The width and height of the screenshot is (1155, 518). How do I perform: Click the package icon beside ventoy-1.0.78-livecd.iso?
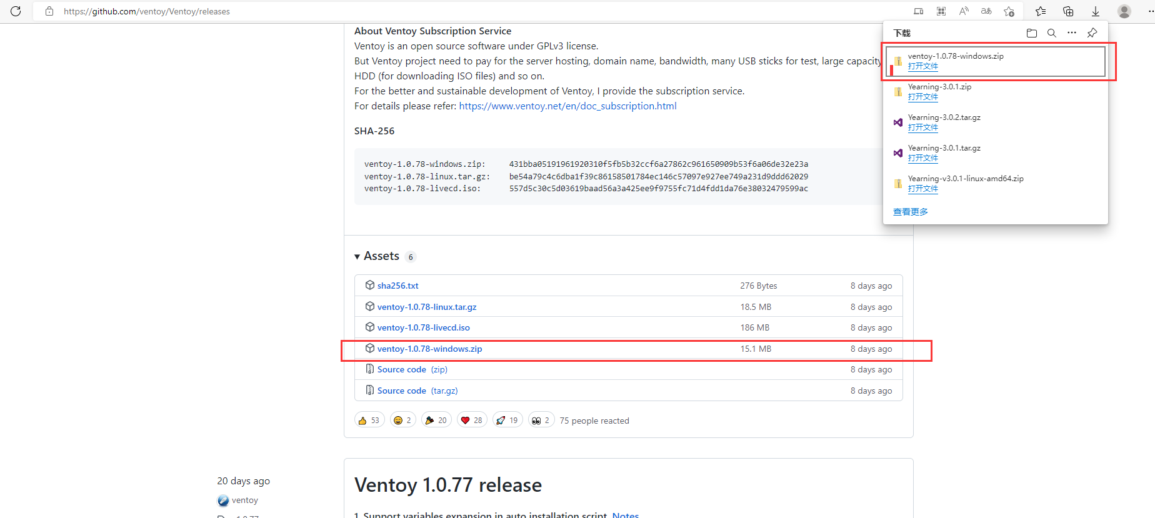[370, 327]
